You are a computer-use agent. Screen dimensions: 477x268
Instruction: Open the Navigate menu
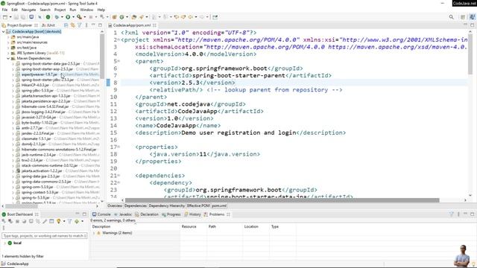tap(28, 10)
